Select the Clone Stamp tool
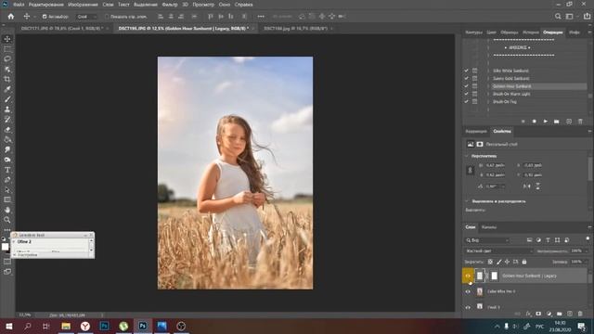The image size is (594, 334). point(7,109)
